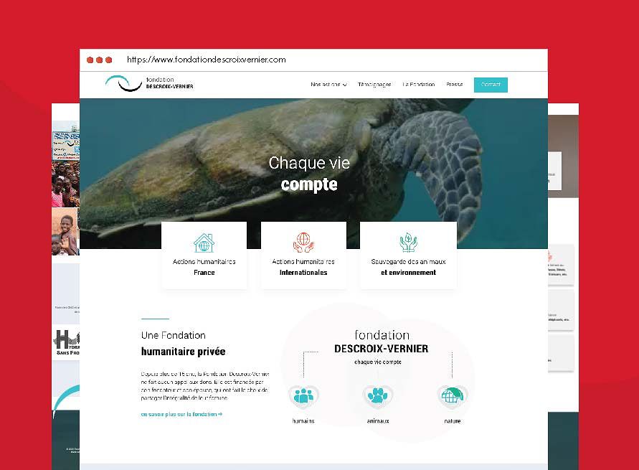Viewport: 639px width, 470px height.
Task: Click the house-with-globe icon for France actions
Action: [204, 242]
